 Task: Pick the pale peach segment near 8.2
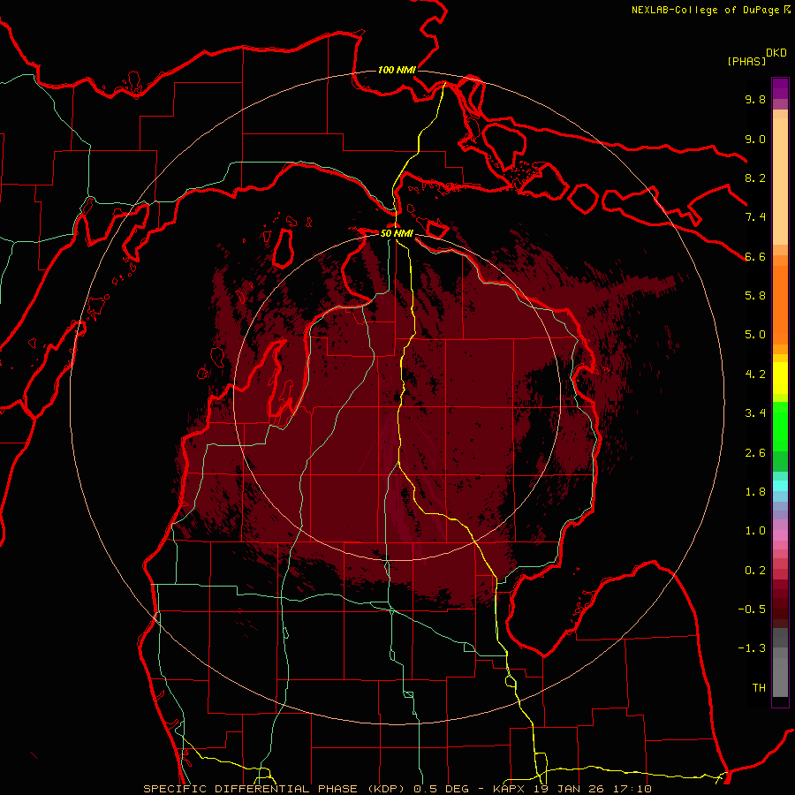[780, 181]
